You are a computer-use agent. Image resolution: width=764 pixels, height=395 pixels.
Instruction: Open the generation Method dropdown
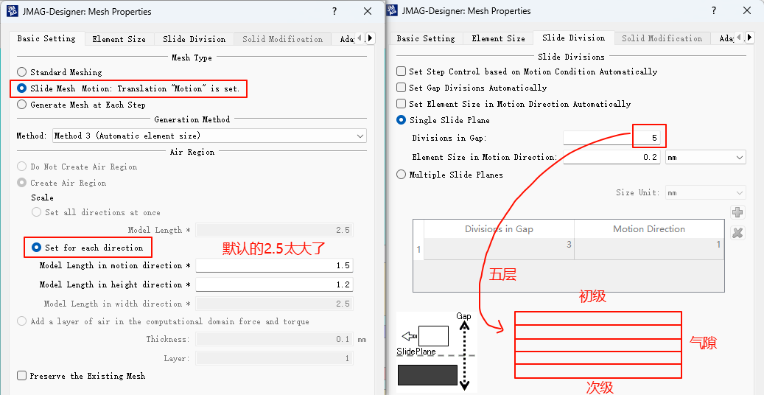coord(209,136)
